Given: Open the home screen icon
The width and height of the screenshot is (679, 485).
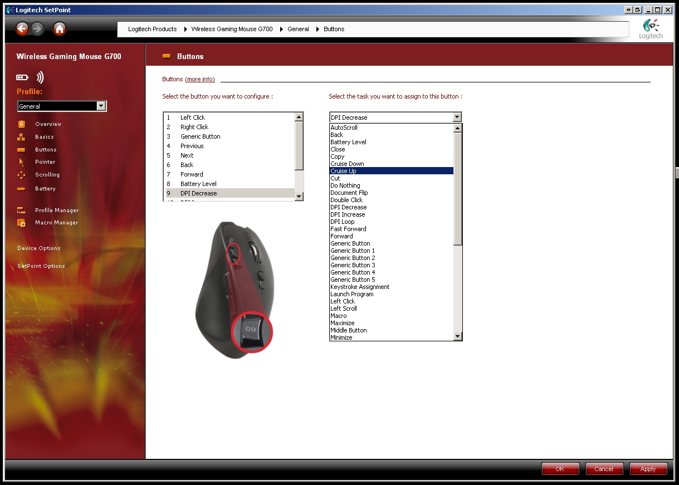Looking at the screenshot, I should point(60,29).
